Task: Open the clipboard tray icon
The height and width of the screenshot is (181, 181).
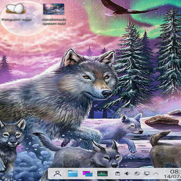Action: point(118,174)
